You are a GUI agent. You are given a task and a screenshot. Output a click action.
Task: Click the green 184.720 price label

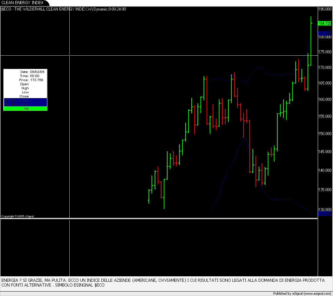click(324, 23)
